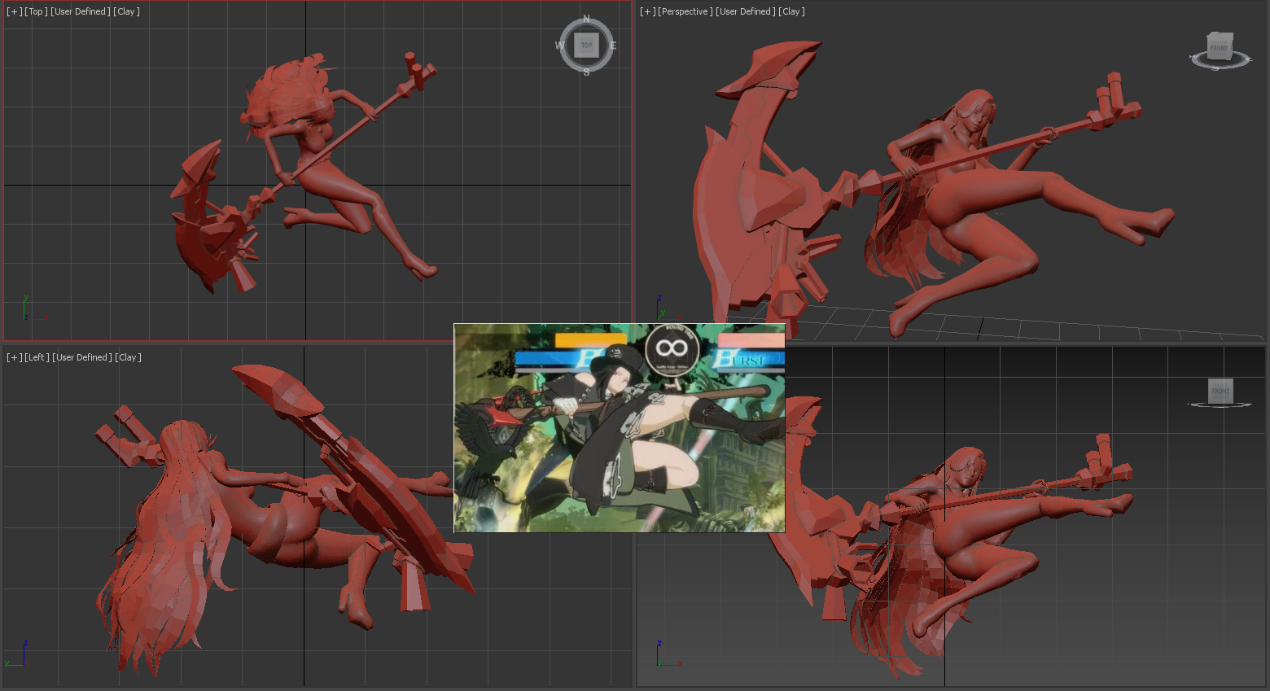Click the N compass point on ViewCube

coord(586,19)
